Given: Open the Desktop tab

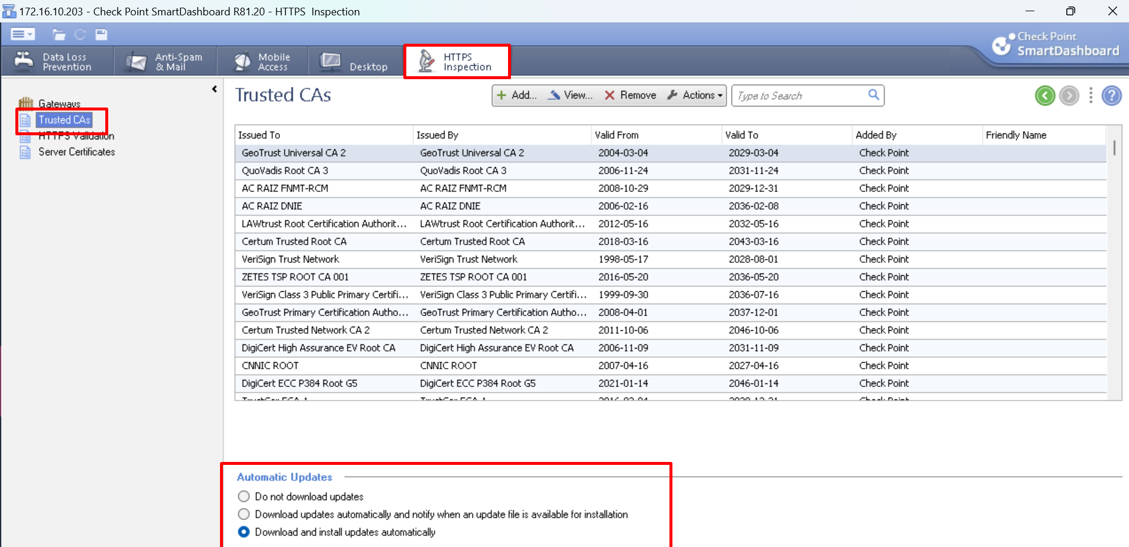Looking at the screenshot, I should 355,61.
